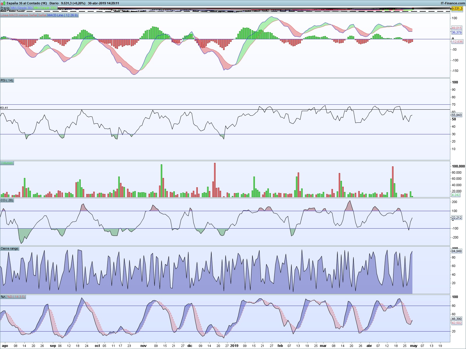This screenshot has height=349, width=466.
Task: Open the IT-Finance.com link
Action: (453, 3)
